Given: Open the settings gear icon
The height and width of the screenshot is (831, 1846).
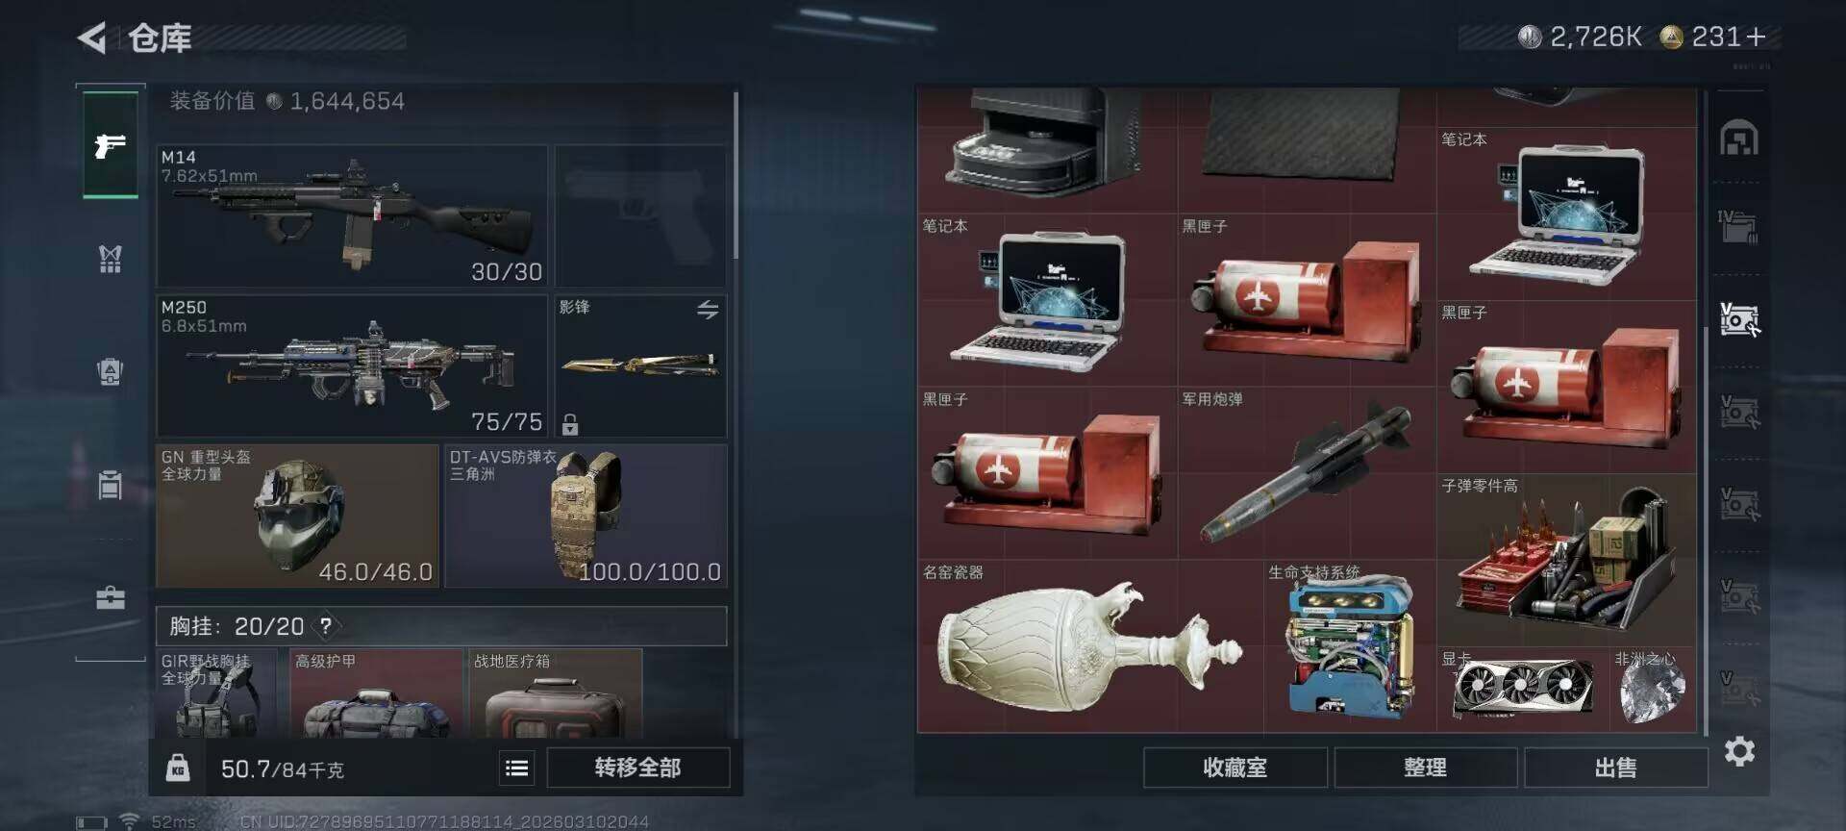Looking at the screenshot, I should click(1739, 751).
